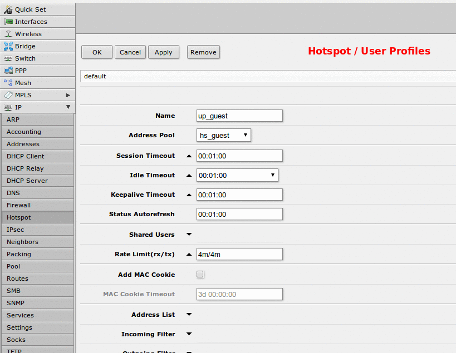Open Bridge menu item

pos(38,46)
